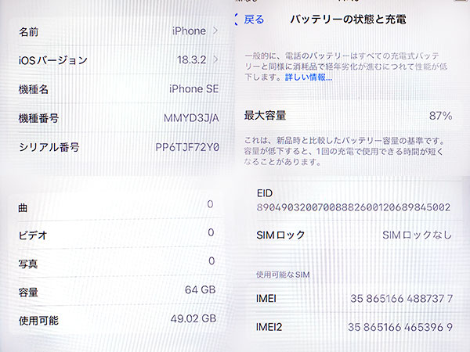The image size is (470, 352).
Task: Select the 曲 row label
Action: click(x=23, y=207)
